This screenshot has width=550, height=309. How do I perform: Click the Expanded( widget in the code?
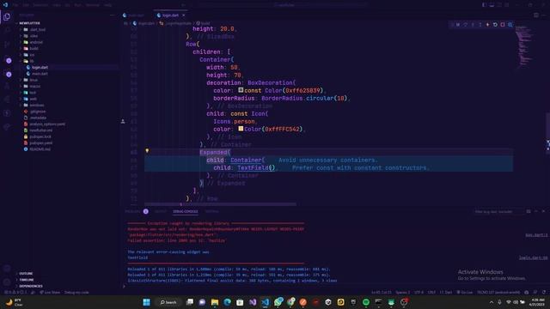[215, 153]
